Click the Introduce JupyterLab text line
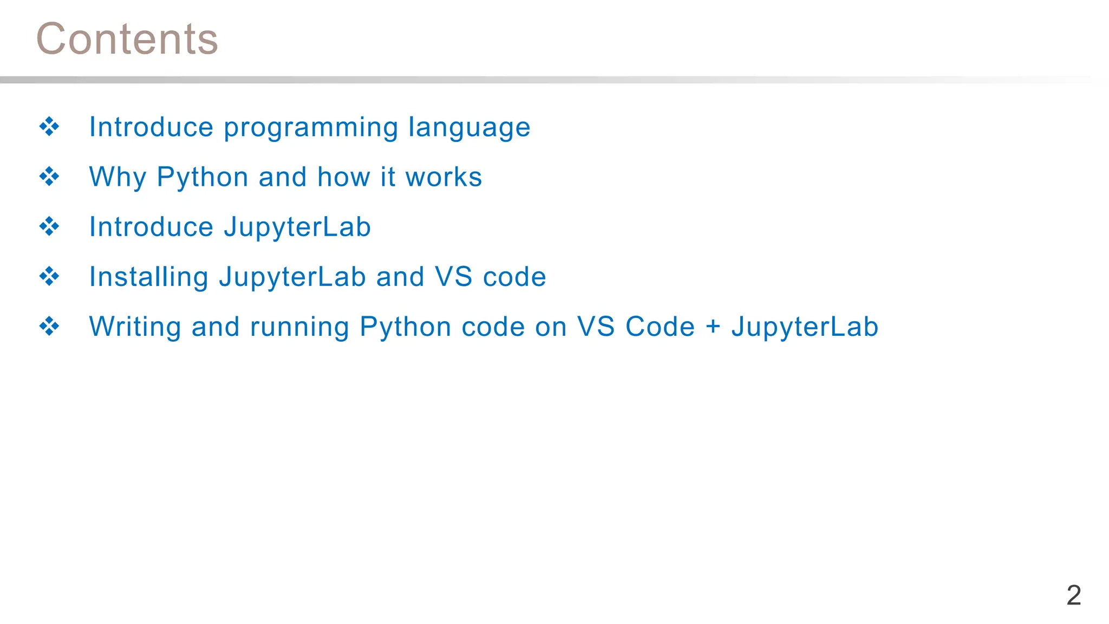Viewport: 1109px width, 624px height. 230,227
